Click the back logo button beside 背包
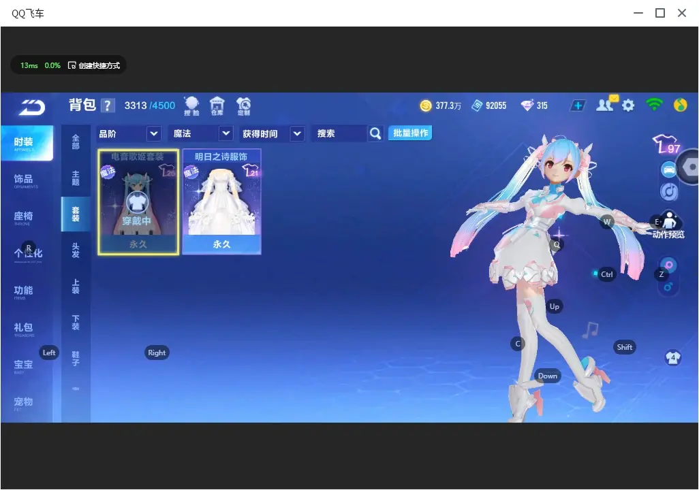The image size is (699, 490). pyautogui.click(x=31, y=107)
